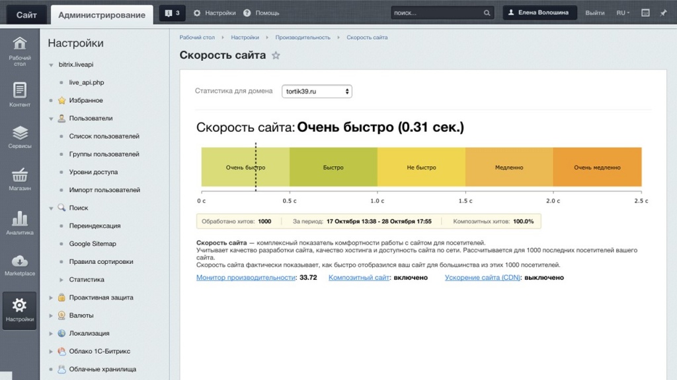This screenshot has width=677, height=380.
Task: Click the Помощь question mark icon
Action: click(247, 13)
